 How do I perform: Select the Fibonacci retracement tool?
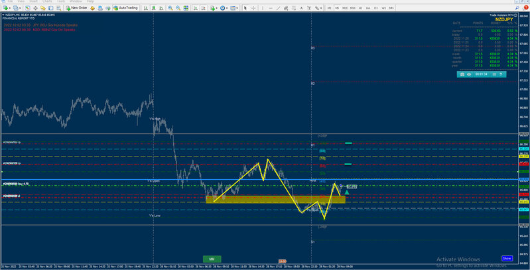(x=294, y=8)
